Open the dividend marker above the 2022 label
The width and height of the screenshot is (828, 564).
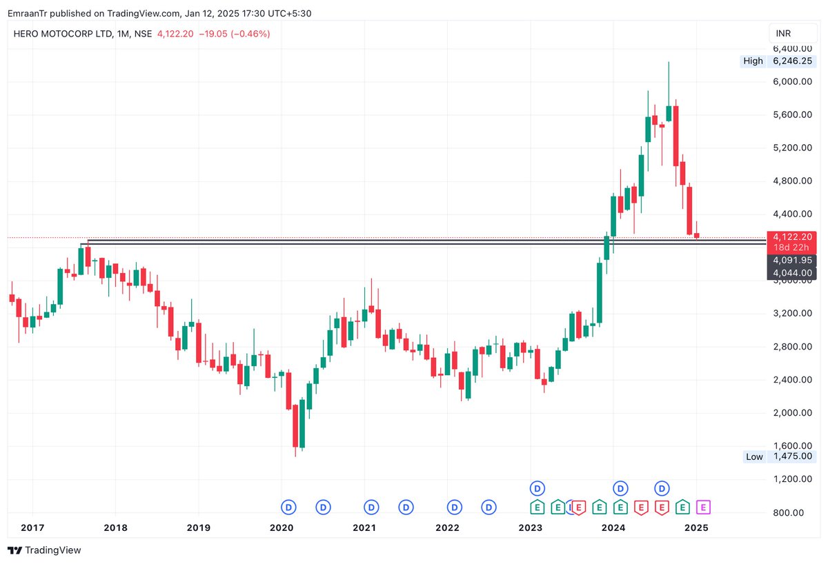[454, 507]
